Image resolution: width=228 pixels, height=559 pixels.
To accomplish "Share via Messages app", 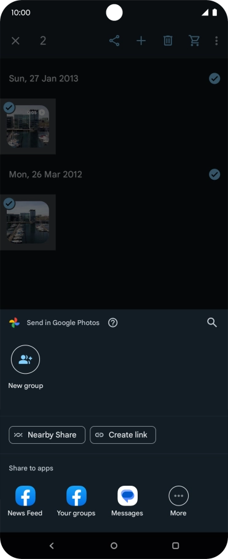I will [127, 501].
